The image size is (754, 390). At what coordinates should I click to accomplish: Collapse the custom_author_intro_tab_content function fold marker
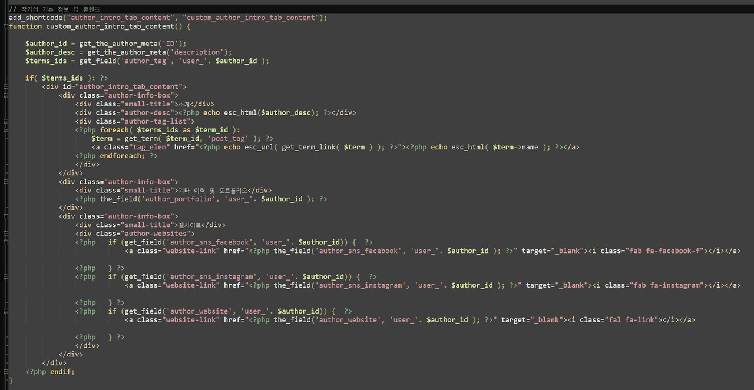(x=5, y=26)
